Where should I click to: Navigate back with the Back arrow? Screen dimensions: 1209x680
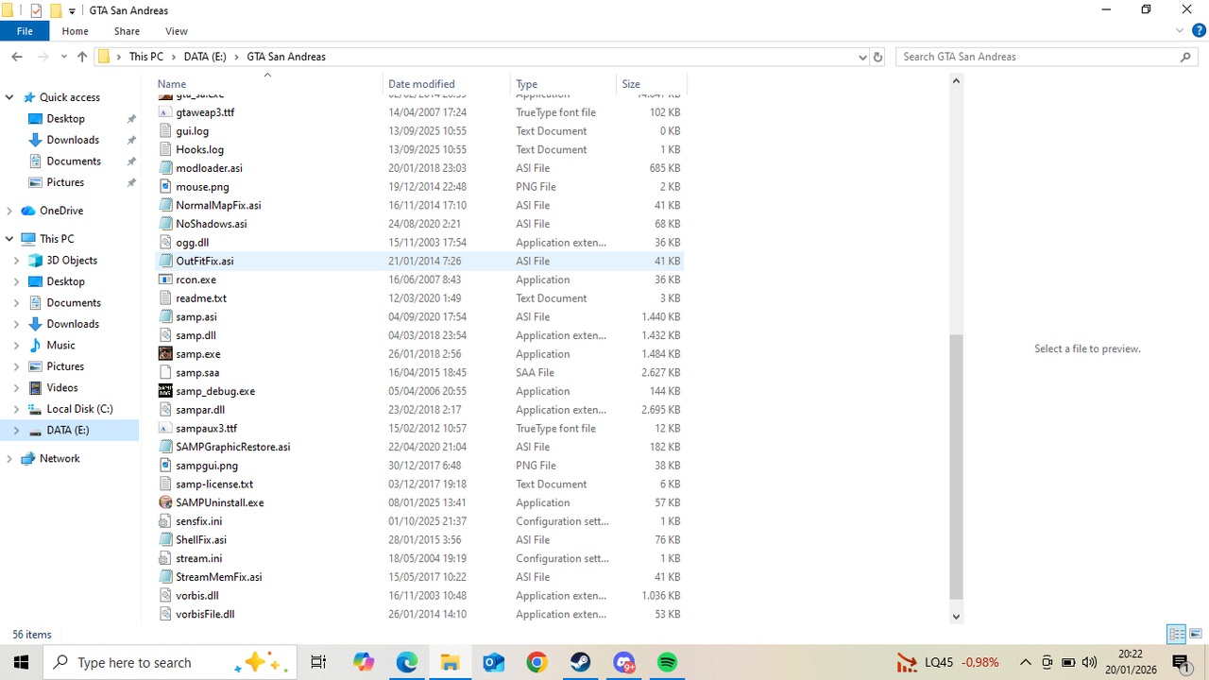[17, 57]
